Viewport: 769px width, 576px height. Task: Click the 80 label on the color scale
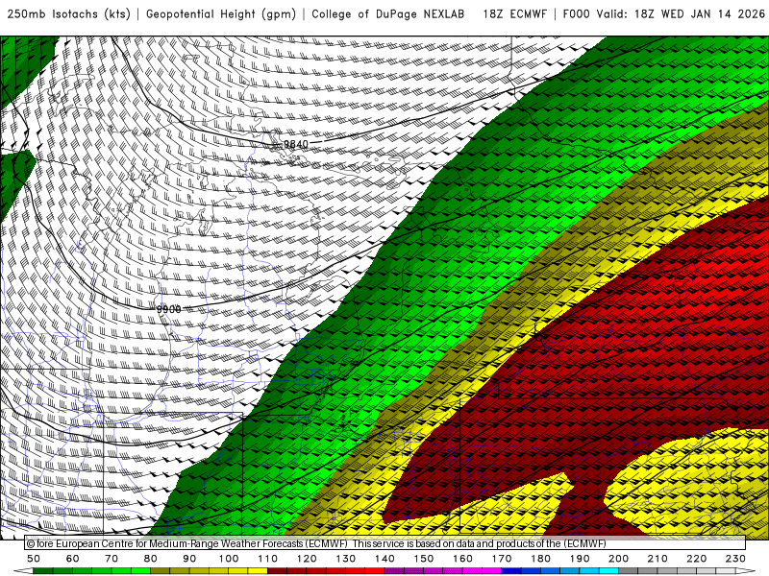(151, 559)
